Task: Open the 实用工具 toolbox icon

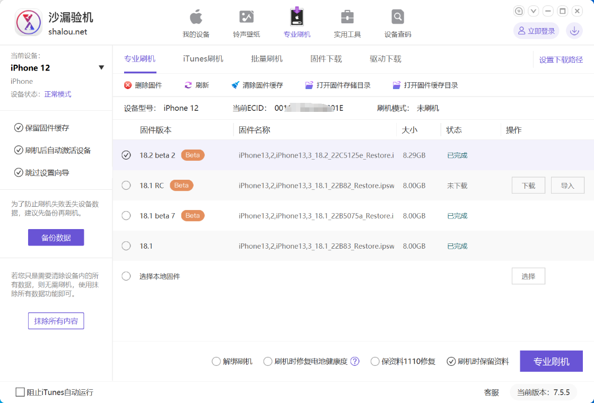Action: coord(347,17)
